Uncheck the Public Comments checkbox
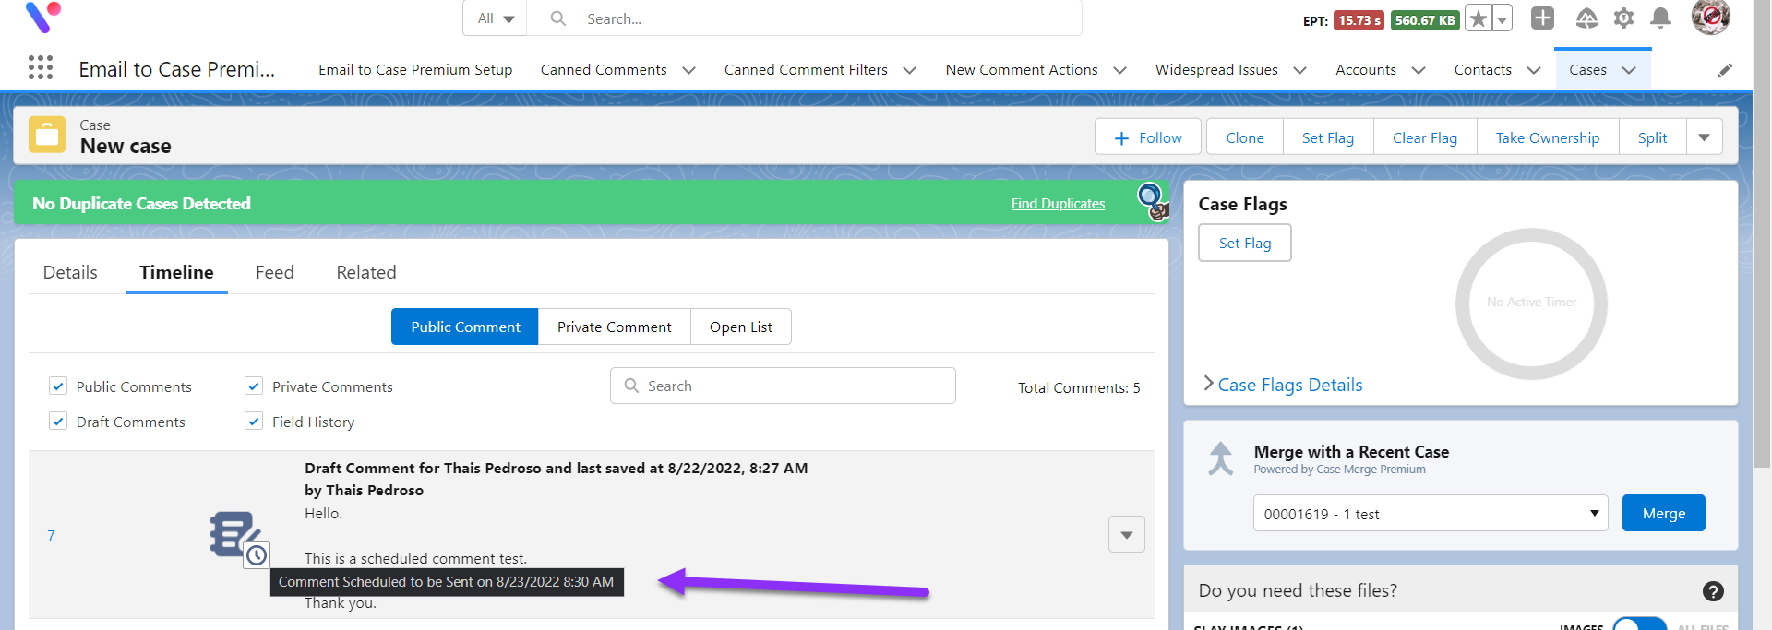Image resolution: width=1772 pixels, height=630 pixels. 58,386
